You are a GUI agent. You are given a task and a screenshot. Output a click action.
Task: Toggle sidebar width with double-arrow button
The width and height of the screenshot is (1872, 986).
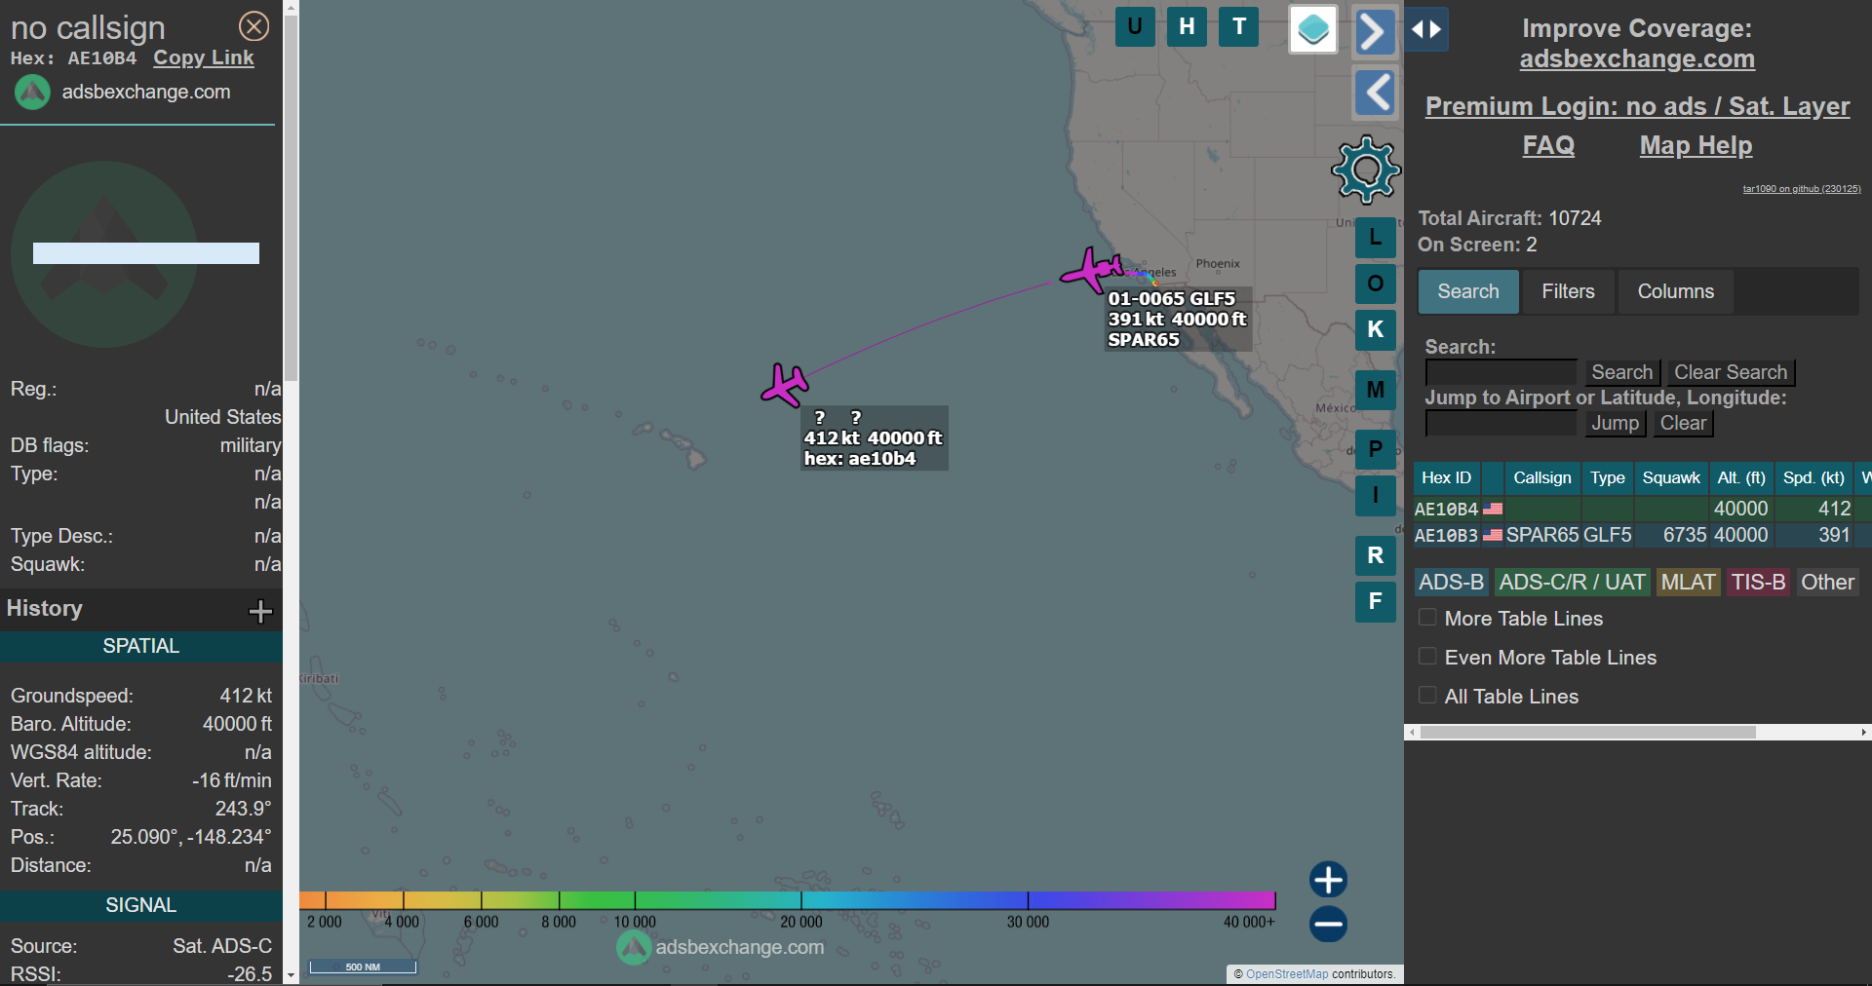click(1426, 29)
